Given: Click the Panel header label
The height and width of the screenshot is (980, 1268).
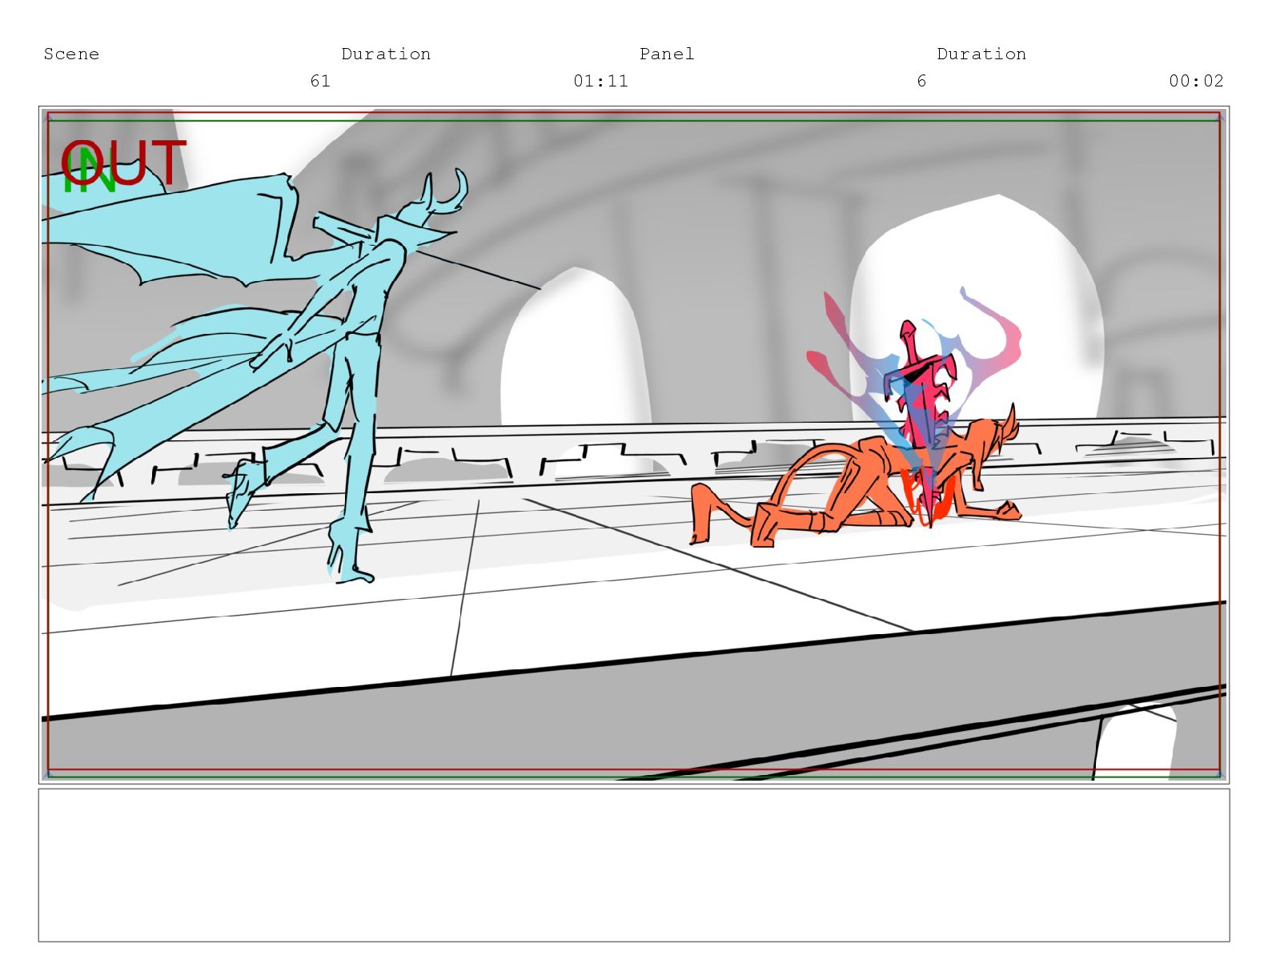Looking at the screenshot, I should tap(667, 54).
